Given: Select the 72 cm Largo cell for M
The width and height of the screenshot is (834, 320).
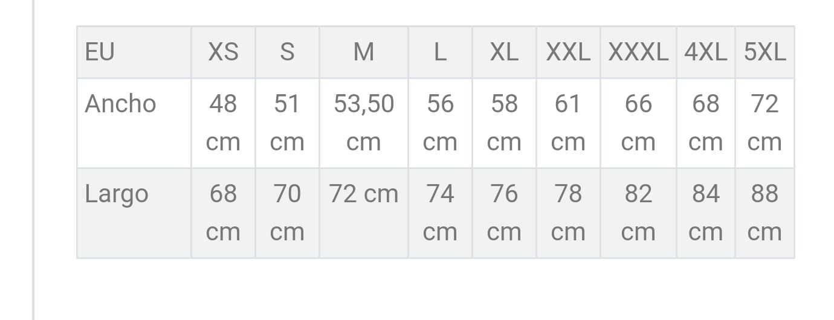Looking at the screenshot, I should (364, 213).
